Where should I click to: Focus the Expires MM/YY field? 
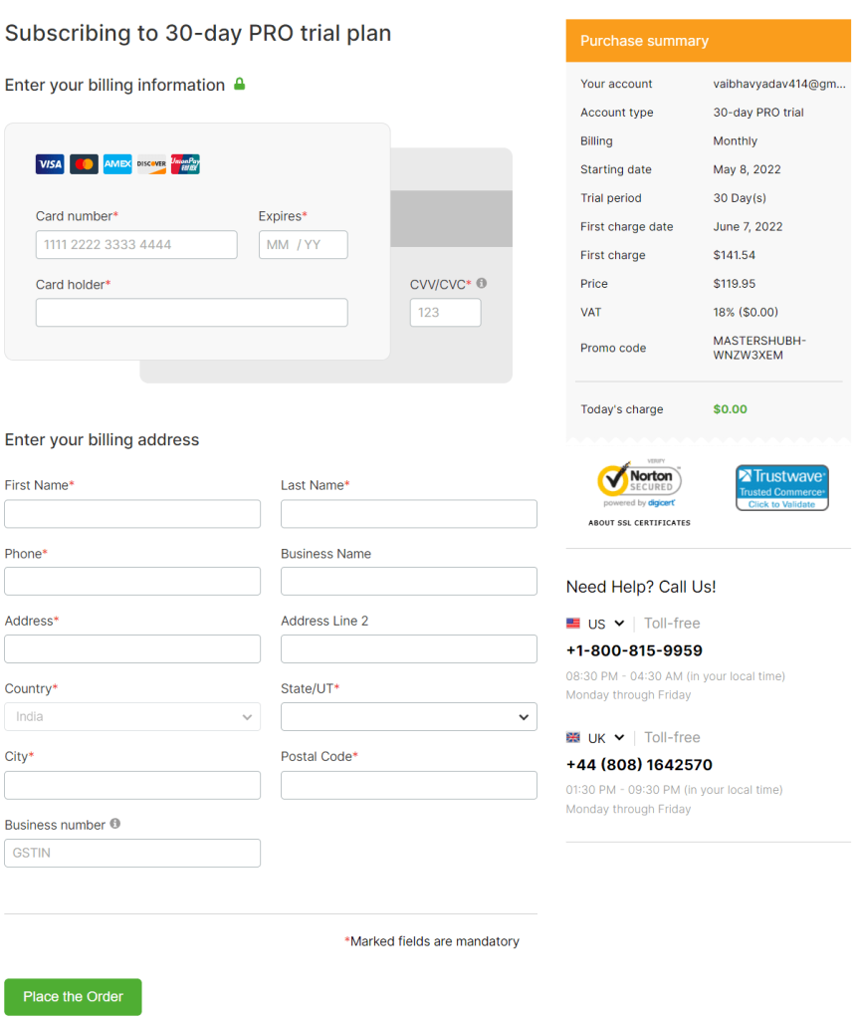pyautogui.click(x=303, y=245)
